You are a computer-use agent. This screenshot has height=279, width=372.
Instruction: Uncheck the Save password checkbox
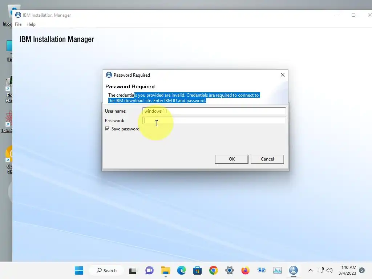pos(107,129)
